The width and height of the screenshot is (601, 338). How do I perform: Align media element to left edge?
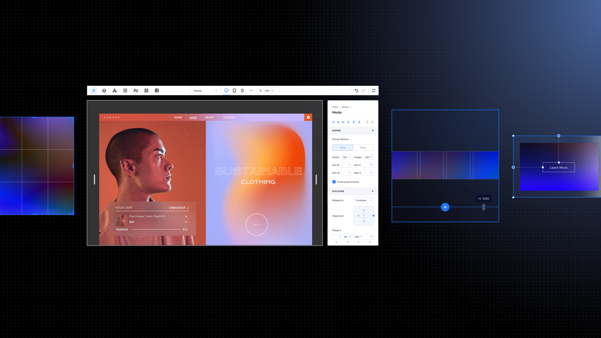[x=333, y=122]
